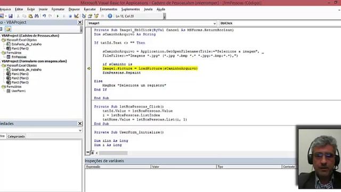Click the Valor column header in watch window

click(183, 167)
